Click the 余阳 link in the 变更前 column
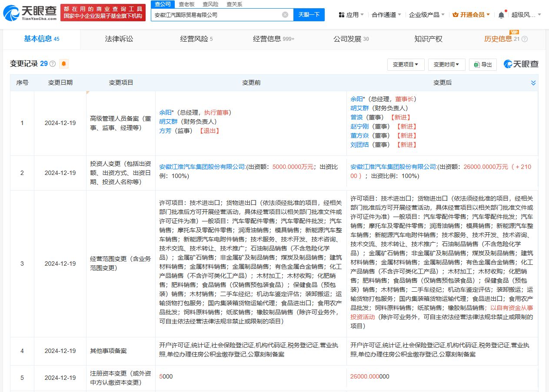Viewport: 549px width, 392px height. point(166,112)
